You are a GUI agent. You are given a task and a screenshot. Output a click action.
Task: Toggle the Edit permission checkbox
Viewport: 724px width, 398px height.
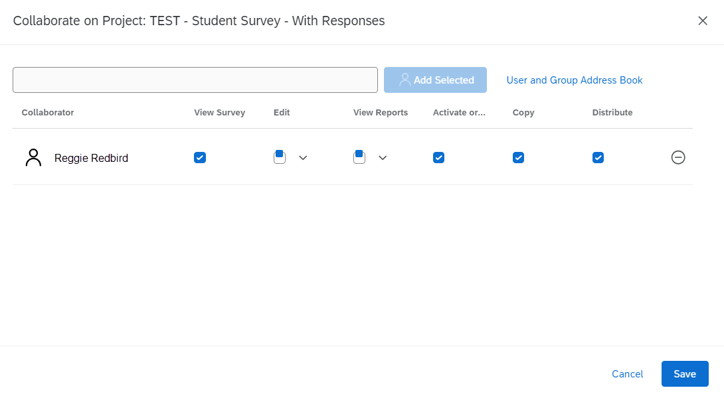280,157
